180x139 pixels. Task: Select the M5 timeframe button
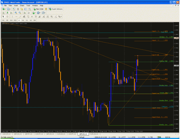coord(7,20)
